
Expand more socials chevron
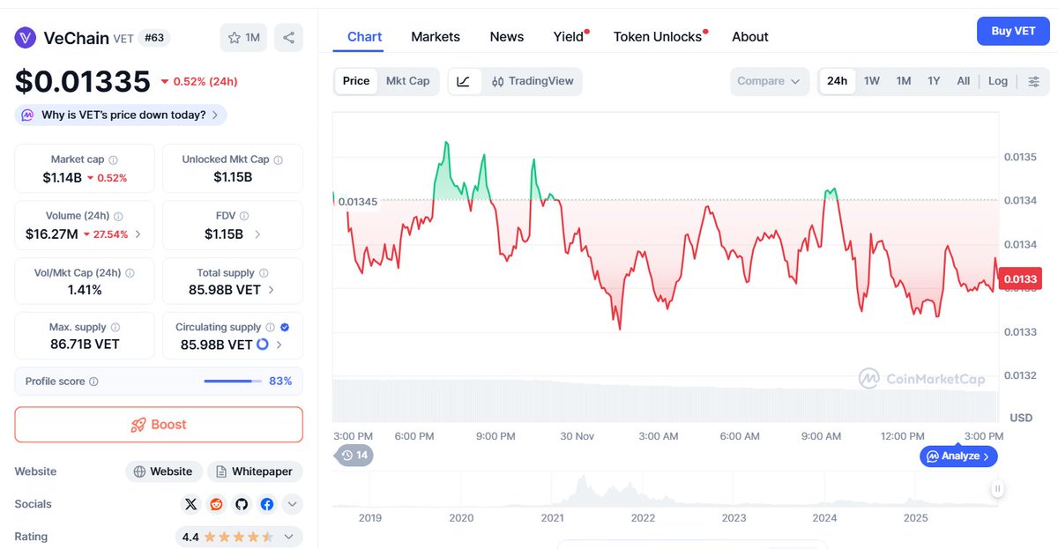point(293,504)
